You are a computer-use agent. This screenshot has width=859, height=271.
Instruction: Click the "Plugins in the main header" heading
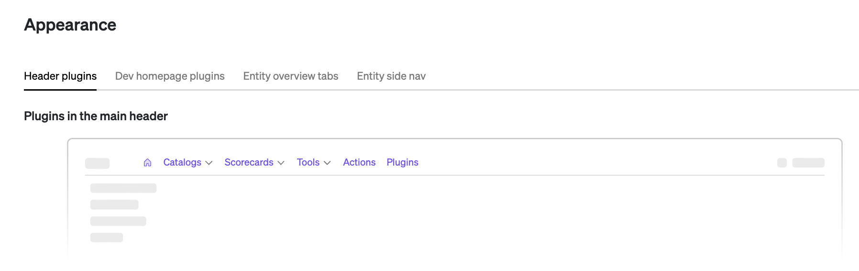click(96, 116)
